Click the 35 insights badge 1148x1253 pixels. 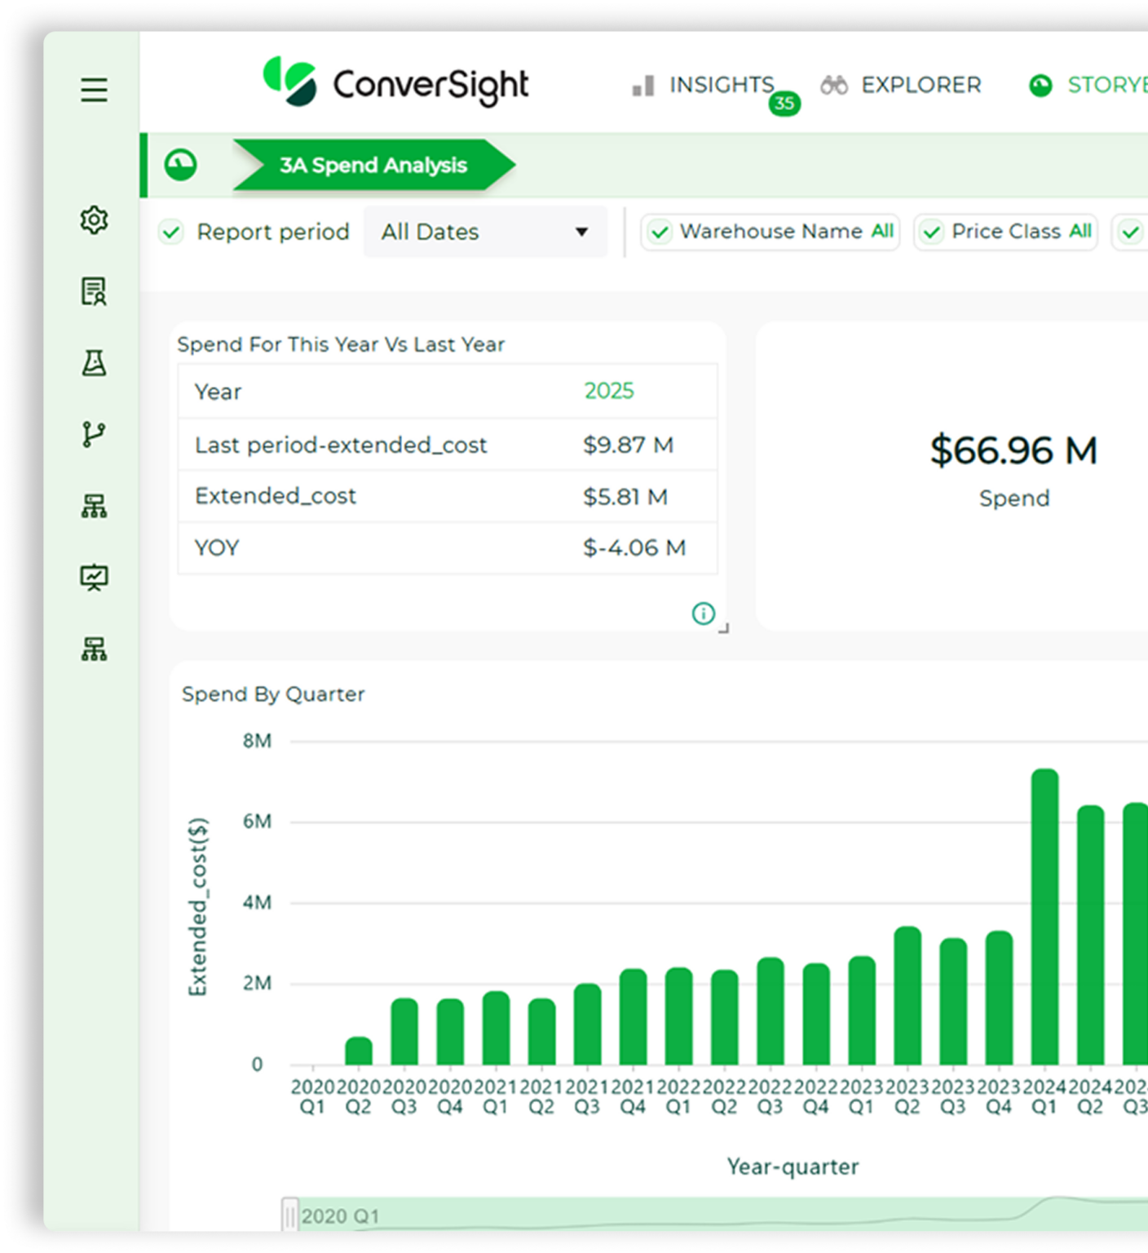pos(784,104)
